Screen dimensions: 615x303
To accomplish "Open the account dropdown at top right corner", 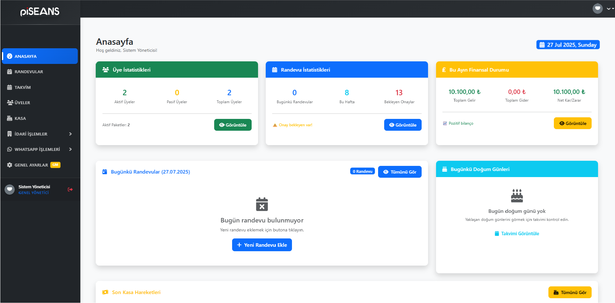I will [x=609, y=8].
